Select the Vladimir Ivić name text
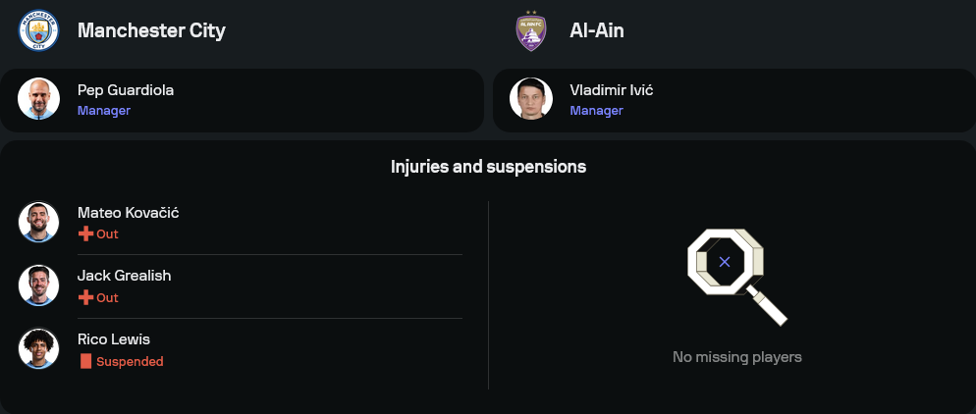Viewport: 976px width, 414px height. click(612, 90)
